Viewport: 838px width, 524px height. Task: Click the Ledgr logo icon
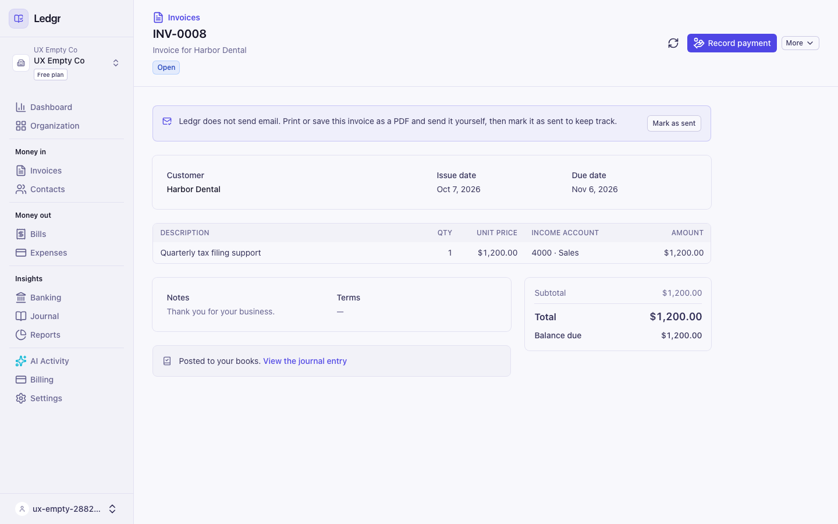tap(19, 19)
